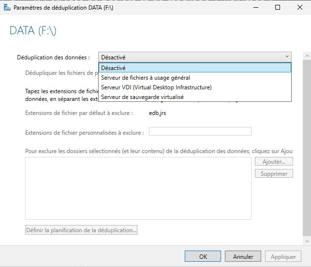
Task: Open Définir la planification de la déduplication
Action: tap(81, 230)
